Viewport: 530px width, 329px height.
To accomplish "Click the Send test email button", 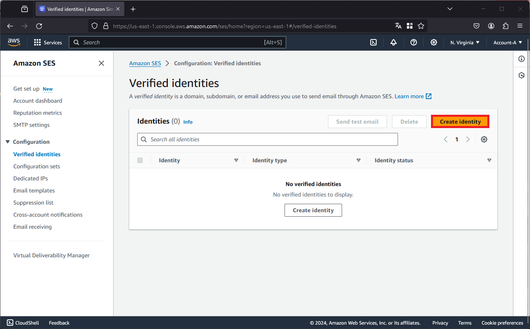I will coord(357,122).
